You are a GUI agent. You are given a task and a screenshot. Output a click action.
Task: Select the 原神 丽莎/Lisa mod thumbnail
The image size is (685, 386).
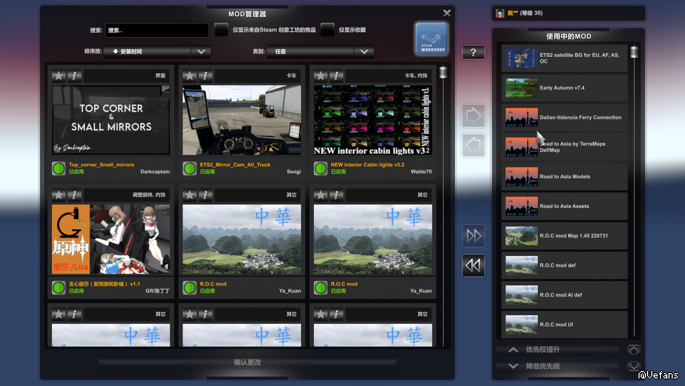coord(111,239)
